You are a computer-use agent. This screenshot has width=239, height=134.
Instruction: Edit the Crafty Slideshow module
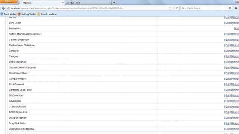click(227, 107)
